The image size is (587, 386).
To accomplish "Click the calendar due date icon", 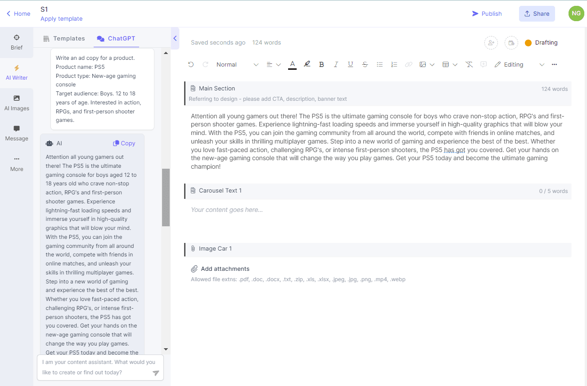I will pos(511,43).
